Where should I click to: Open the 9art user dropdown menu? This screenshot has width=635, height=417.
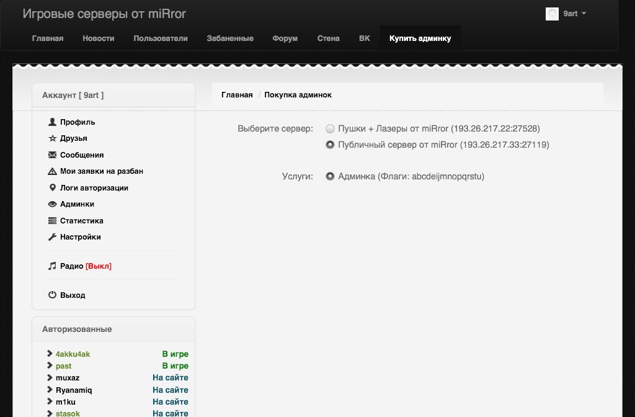click(x=574, y=14)
